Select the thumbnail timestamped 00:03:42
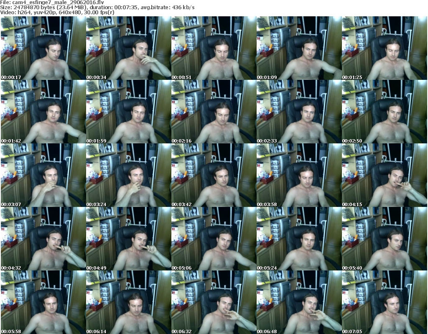Viewport: 428px width, 334px height. [x=214, y=175]
